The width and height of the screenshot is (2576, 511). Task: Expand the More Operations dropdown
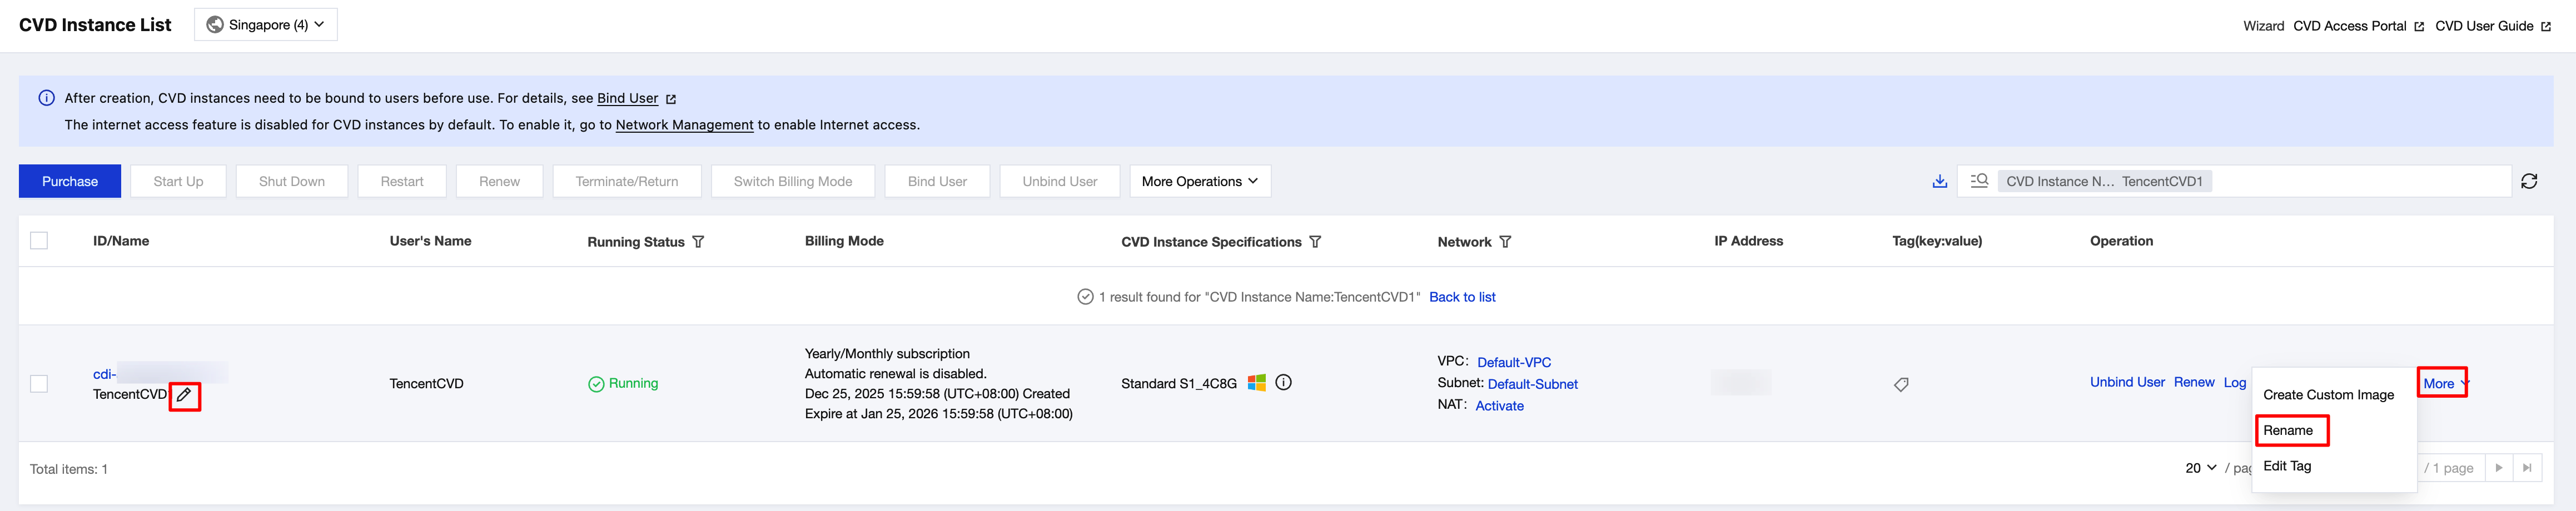coord(1199,181)
